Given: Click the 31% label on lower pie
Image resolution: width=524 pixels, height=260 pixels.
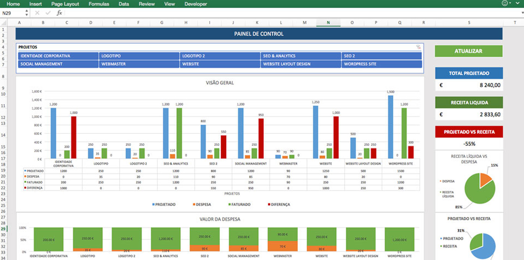Looking at the screenshot, I should point(461,231).
